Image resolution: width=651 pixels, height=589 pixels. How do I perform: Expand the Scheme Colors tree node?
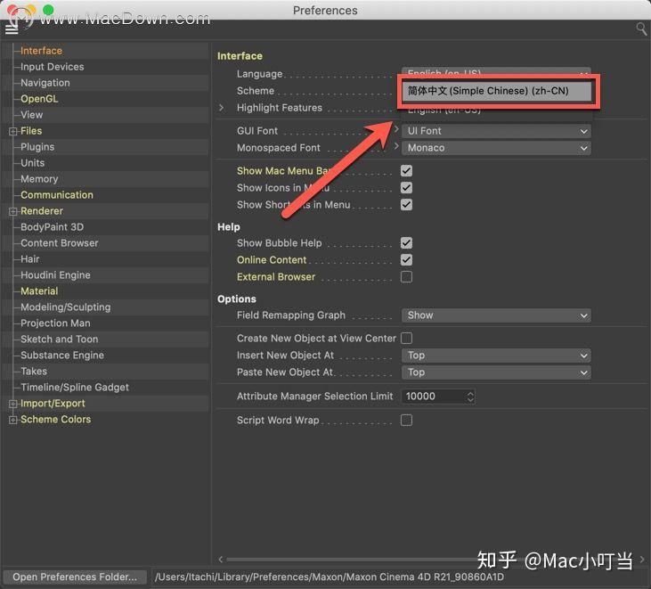[12, 420]
